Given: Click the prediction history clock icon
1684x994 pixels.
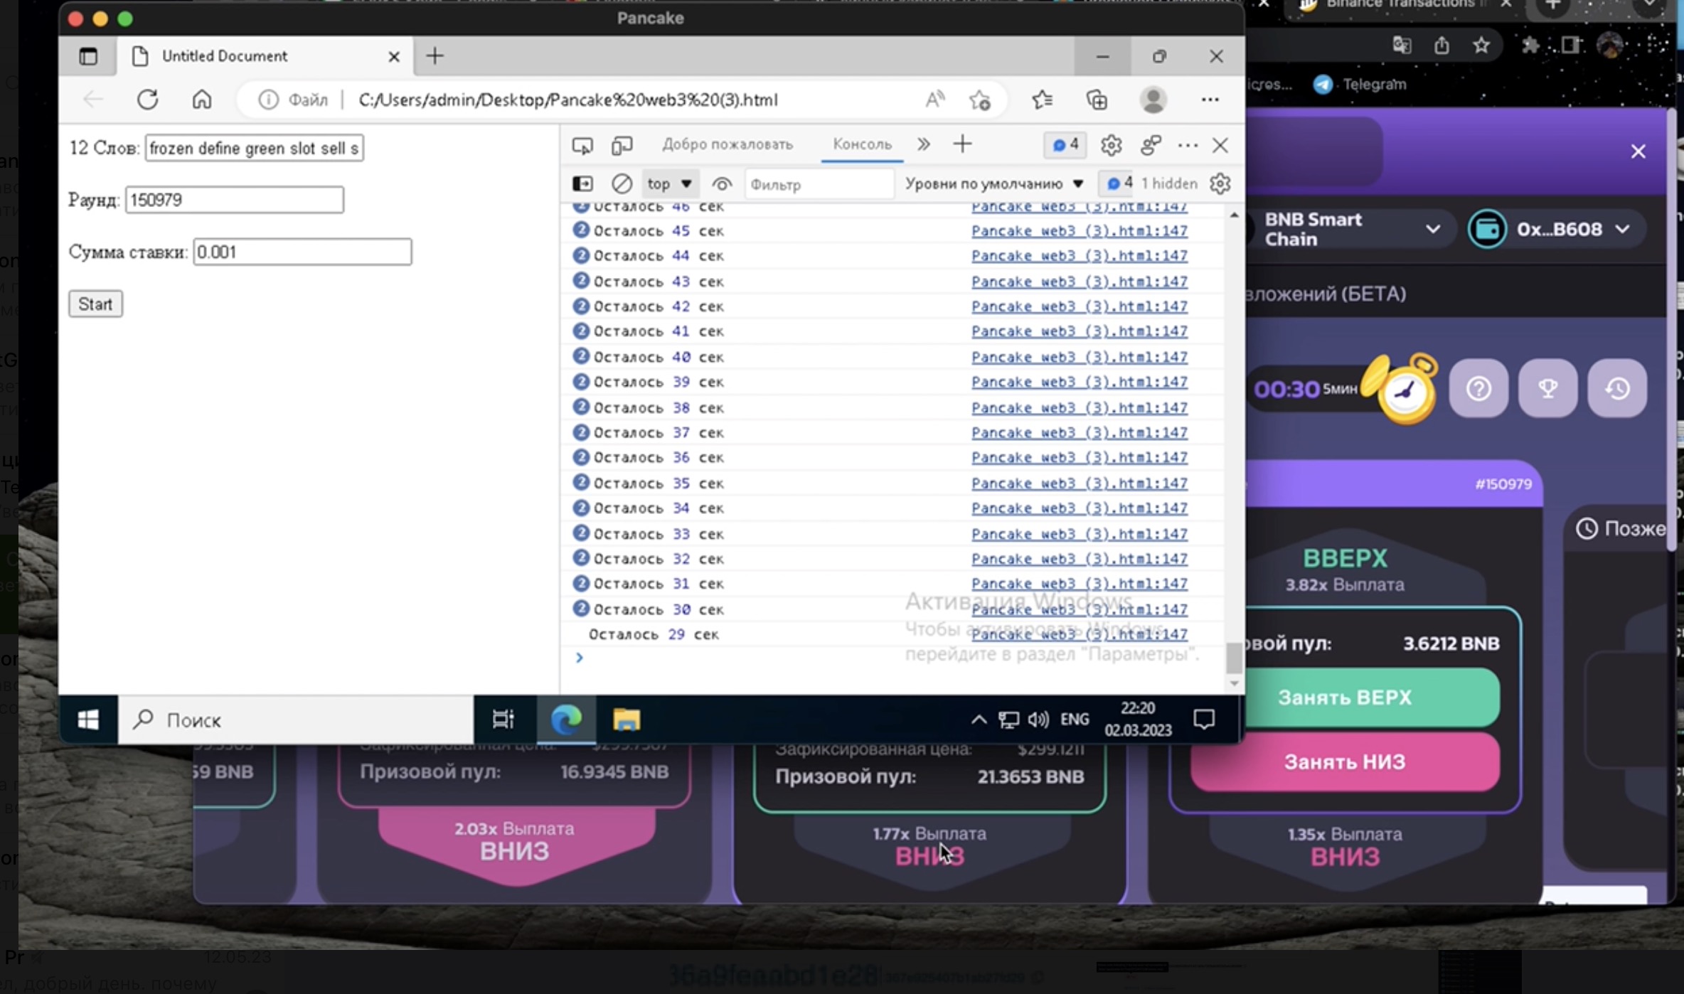Looking at the screenshot, I should [x=1617, y=388].
